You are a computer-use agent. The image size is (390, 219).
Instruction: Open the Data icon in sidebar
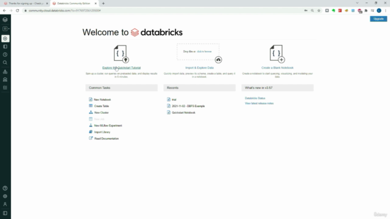pos(5,80)
